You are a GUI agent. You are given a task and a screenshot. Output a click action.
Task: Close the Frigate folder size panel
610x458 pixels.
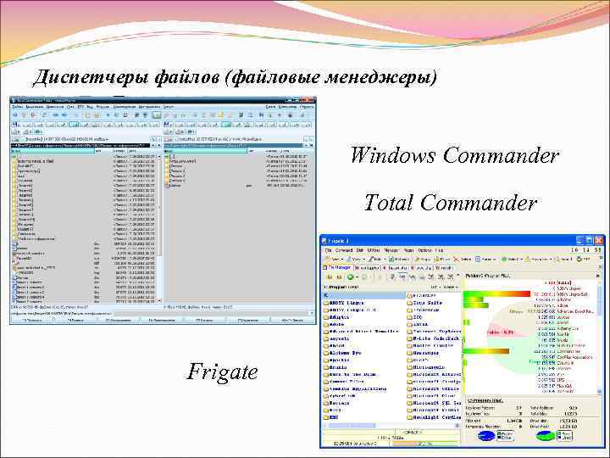pos(598,276)
